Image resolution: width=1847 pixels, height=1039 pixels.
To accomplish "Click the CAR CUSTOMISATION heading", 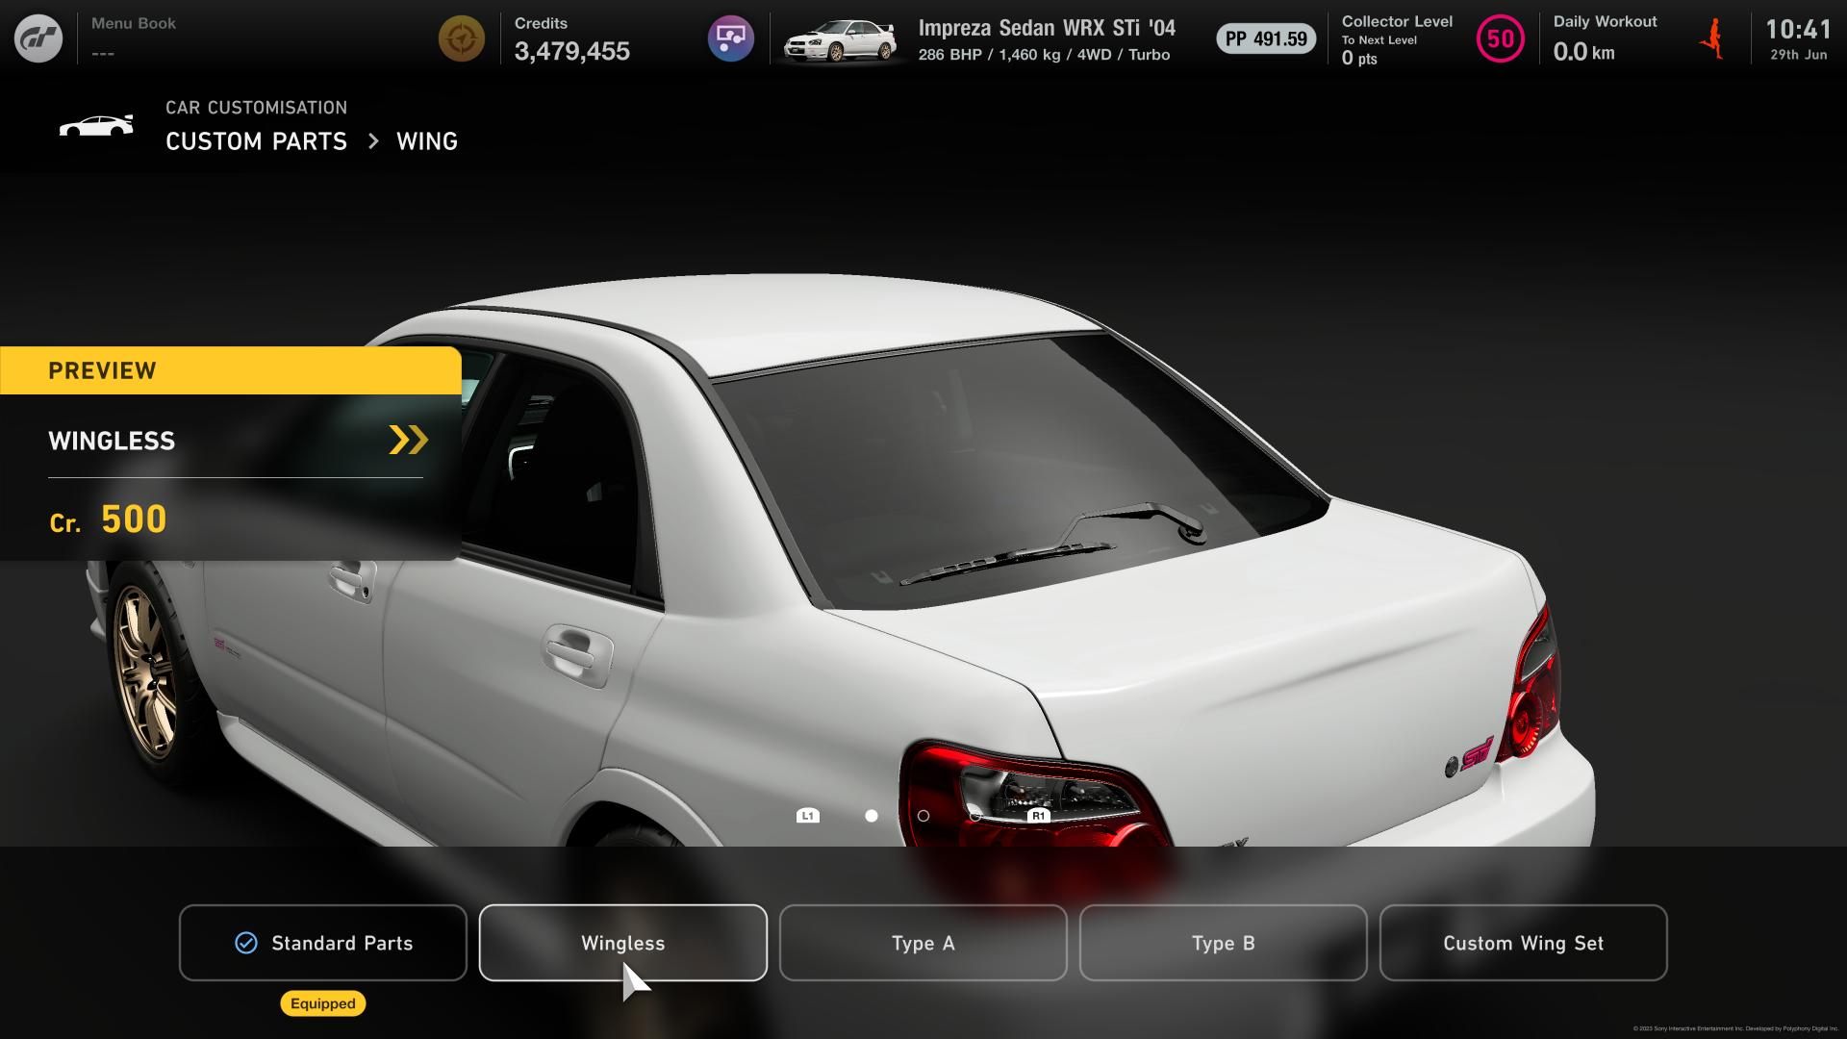I will click(256, 108).
